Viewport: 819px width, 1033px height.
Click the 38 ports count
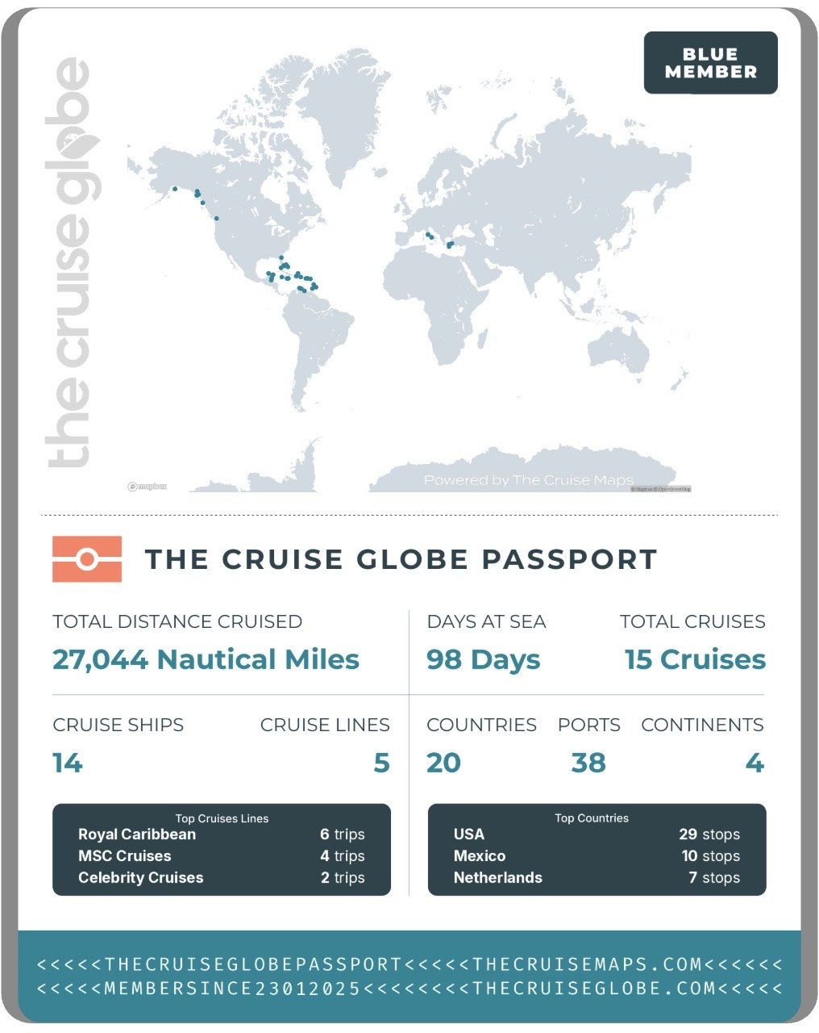click(x=588, y=763)
